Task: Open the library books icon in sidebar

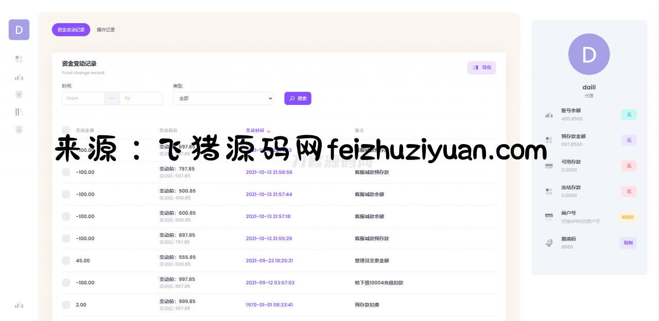Action: tap(19, 112)
